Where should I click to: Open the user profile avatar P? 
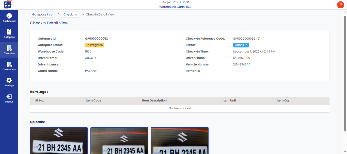click(340, 5)
